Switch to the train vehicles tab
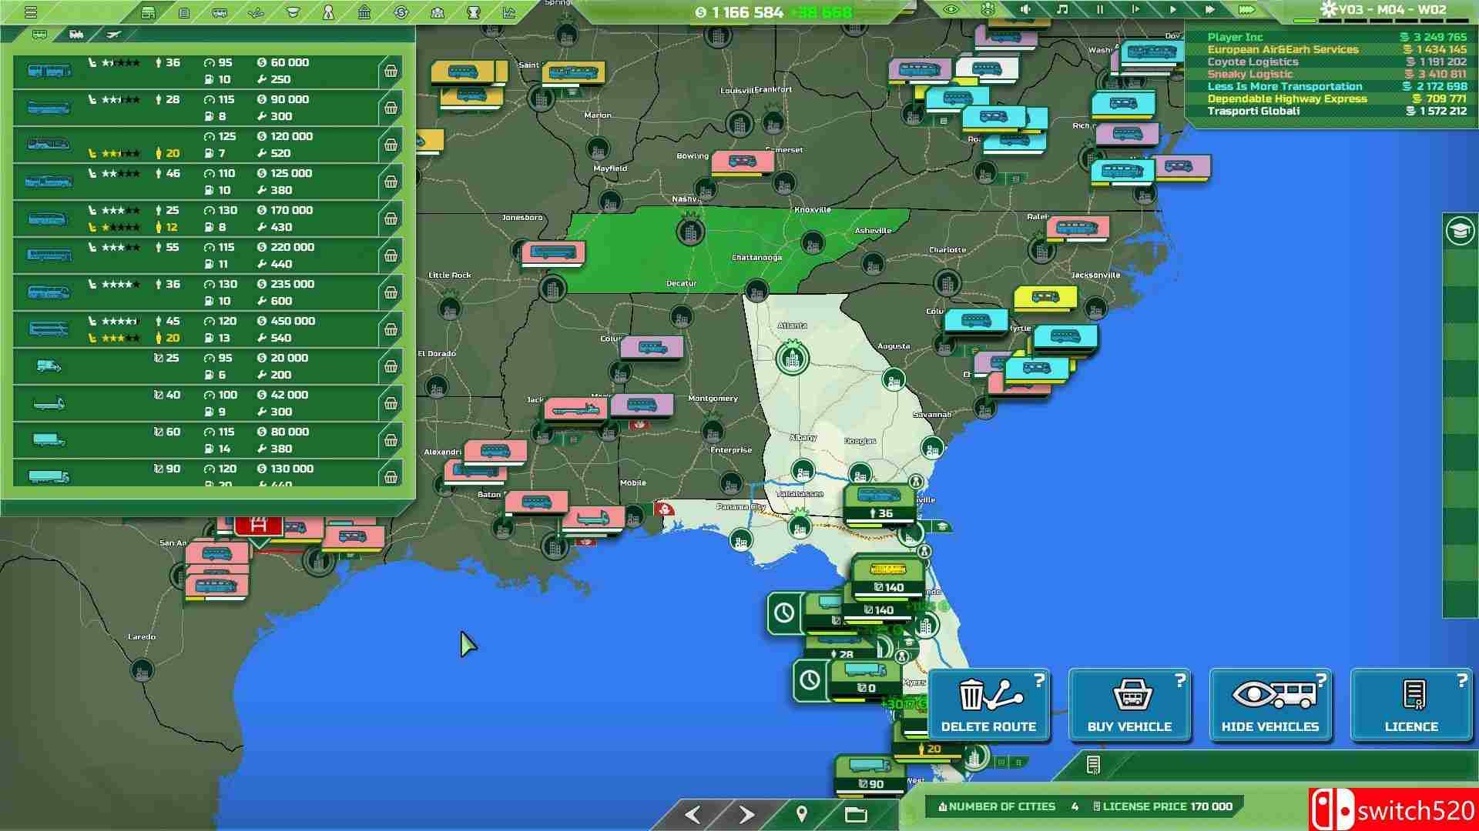Screen dimensions: 1479x831 click(x=76, y=35)
